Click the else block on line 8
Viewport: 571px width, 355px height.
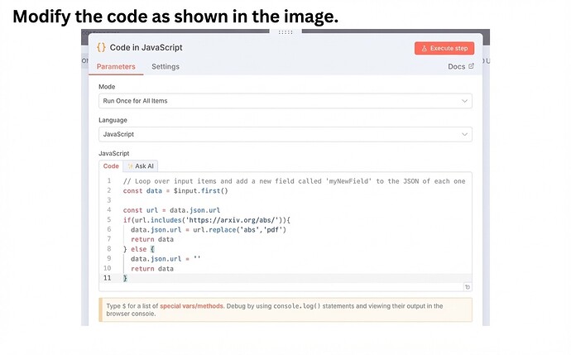click(132, 248)
